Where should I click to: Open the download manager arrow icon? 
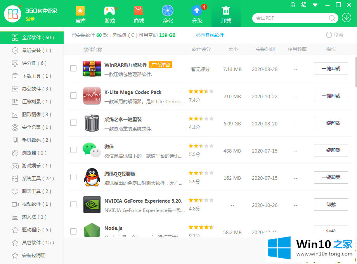click(346, 18)
